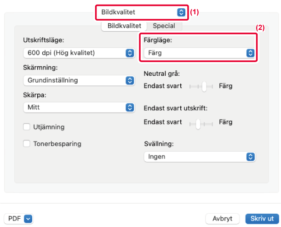The image size is (281, 227).
Task: Click the arrows icon on the Utskriftsläge popup
Action: pos(130,53)
